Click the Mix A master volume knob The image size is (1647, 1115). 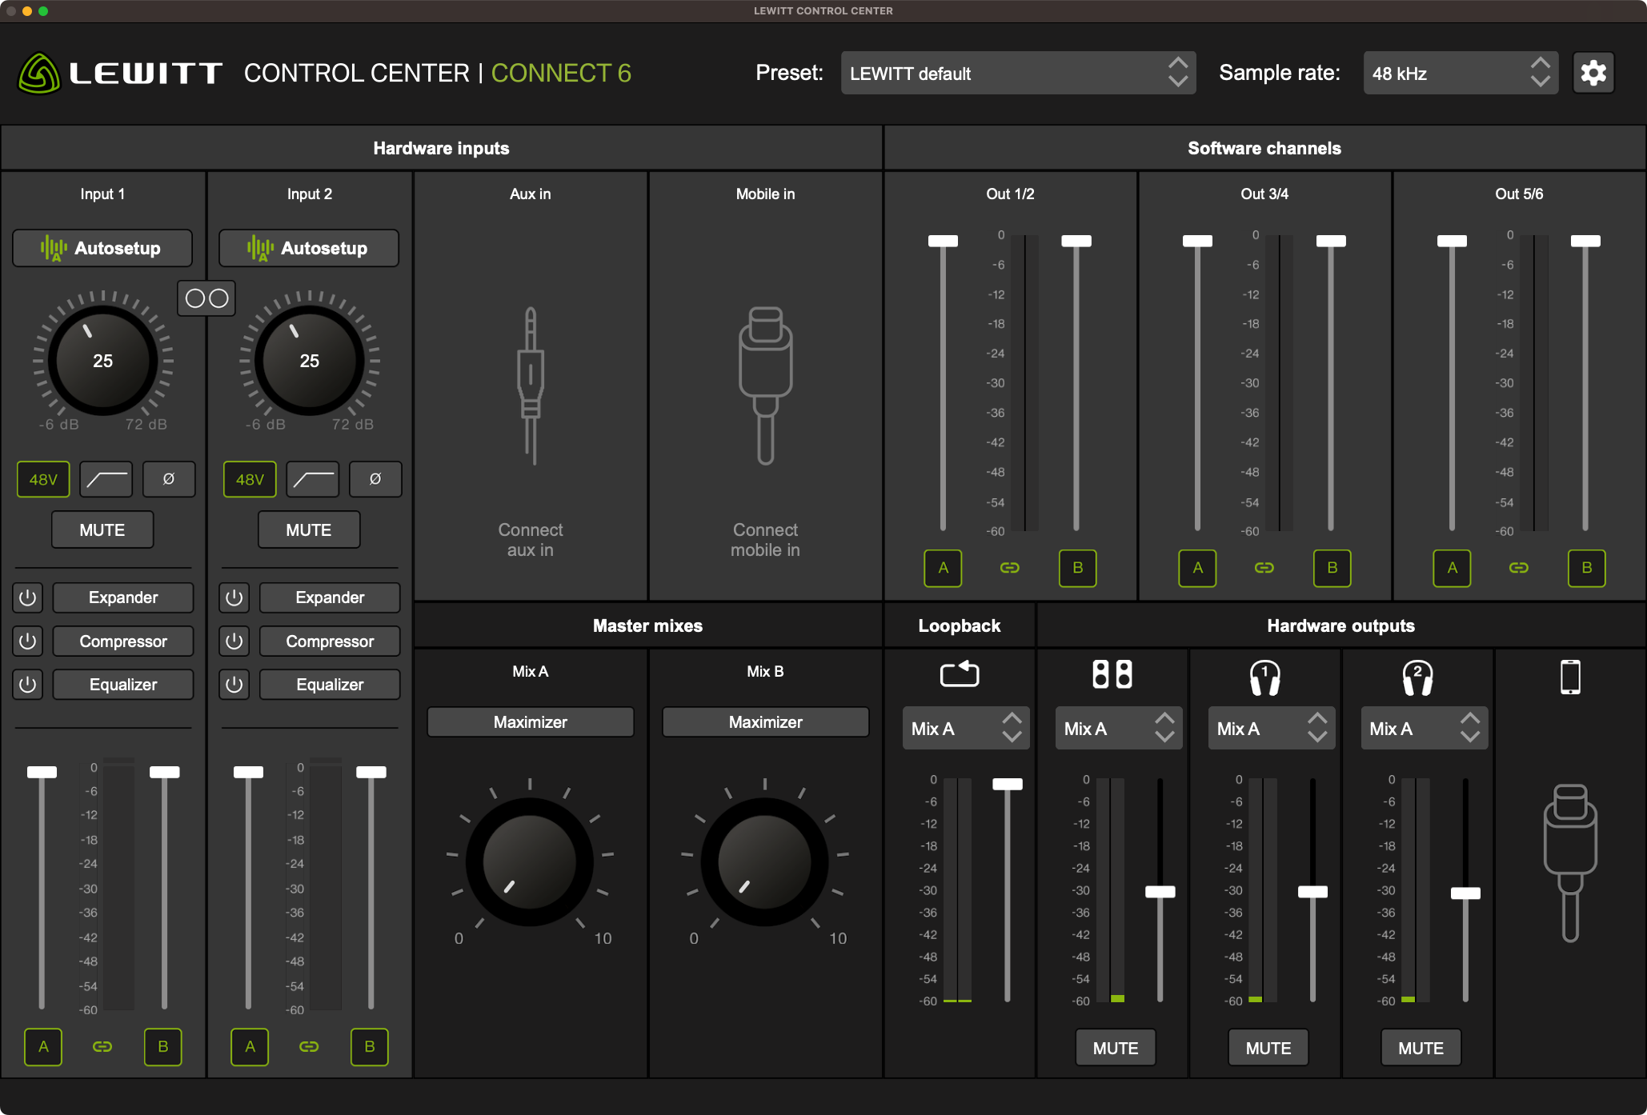pos(530,862)
